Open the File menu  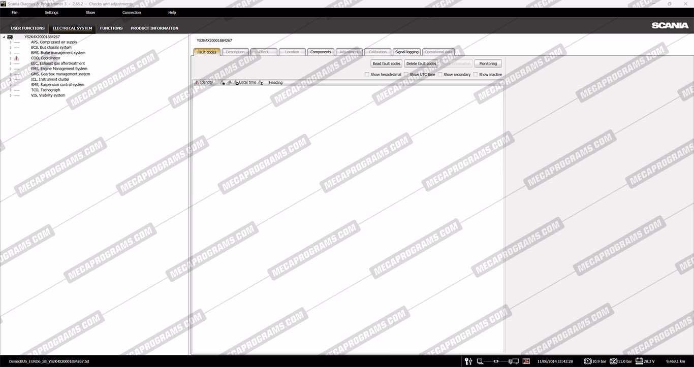click(x=14, y=12)
